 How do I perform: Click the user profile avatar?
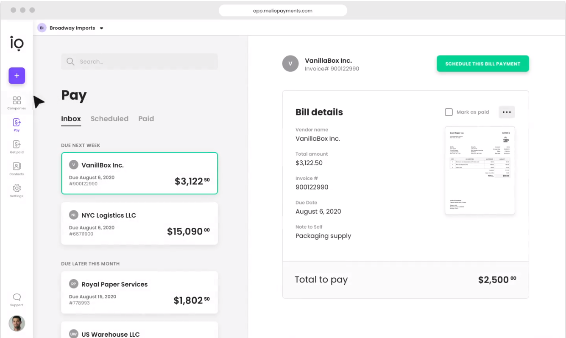17,323
